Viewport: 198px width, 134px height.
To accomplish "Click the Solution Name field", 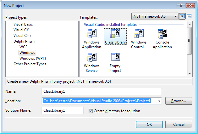I will [x=63, y=110].
